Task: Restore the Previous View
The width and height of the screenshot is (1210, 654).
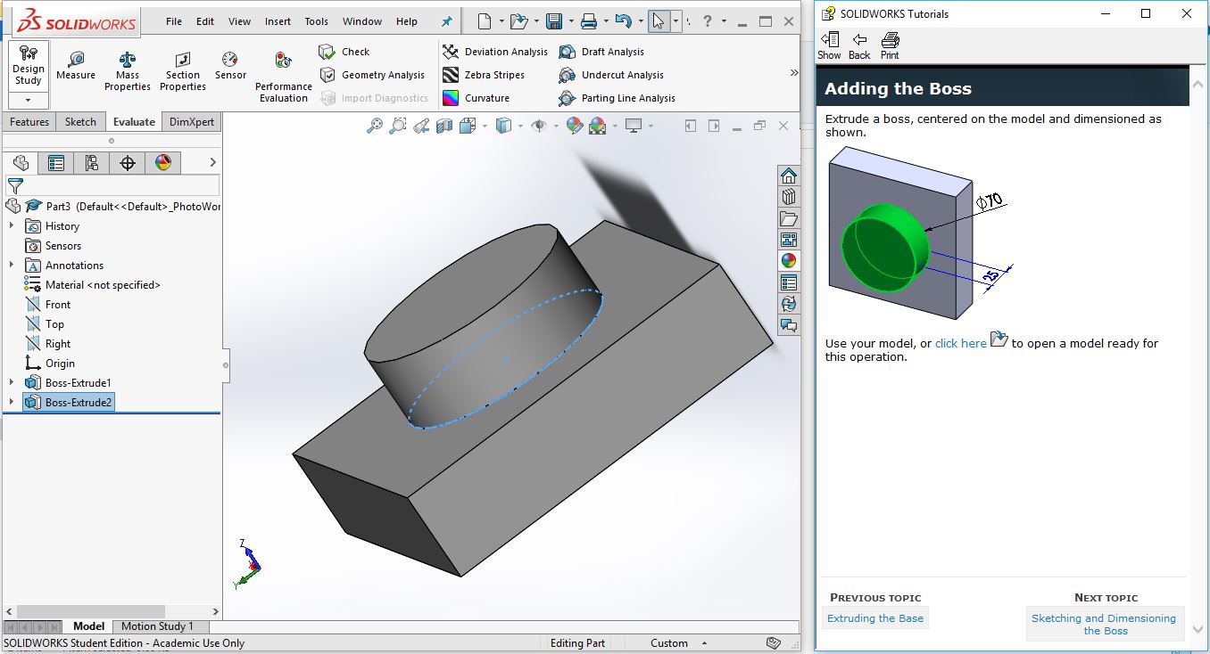Action: 421,127
